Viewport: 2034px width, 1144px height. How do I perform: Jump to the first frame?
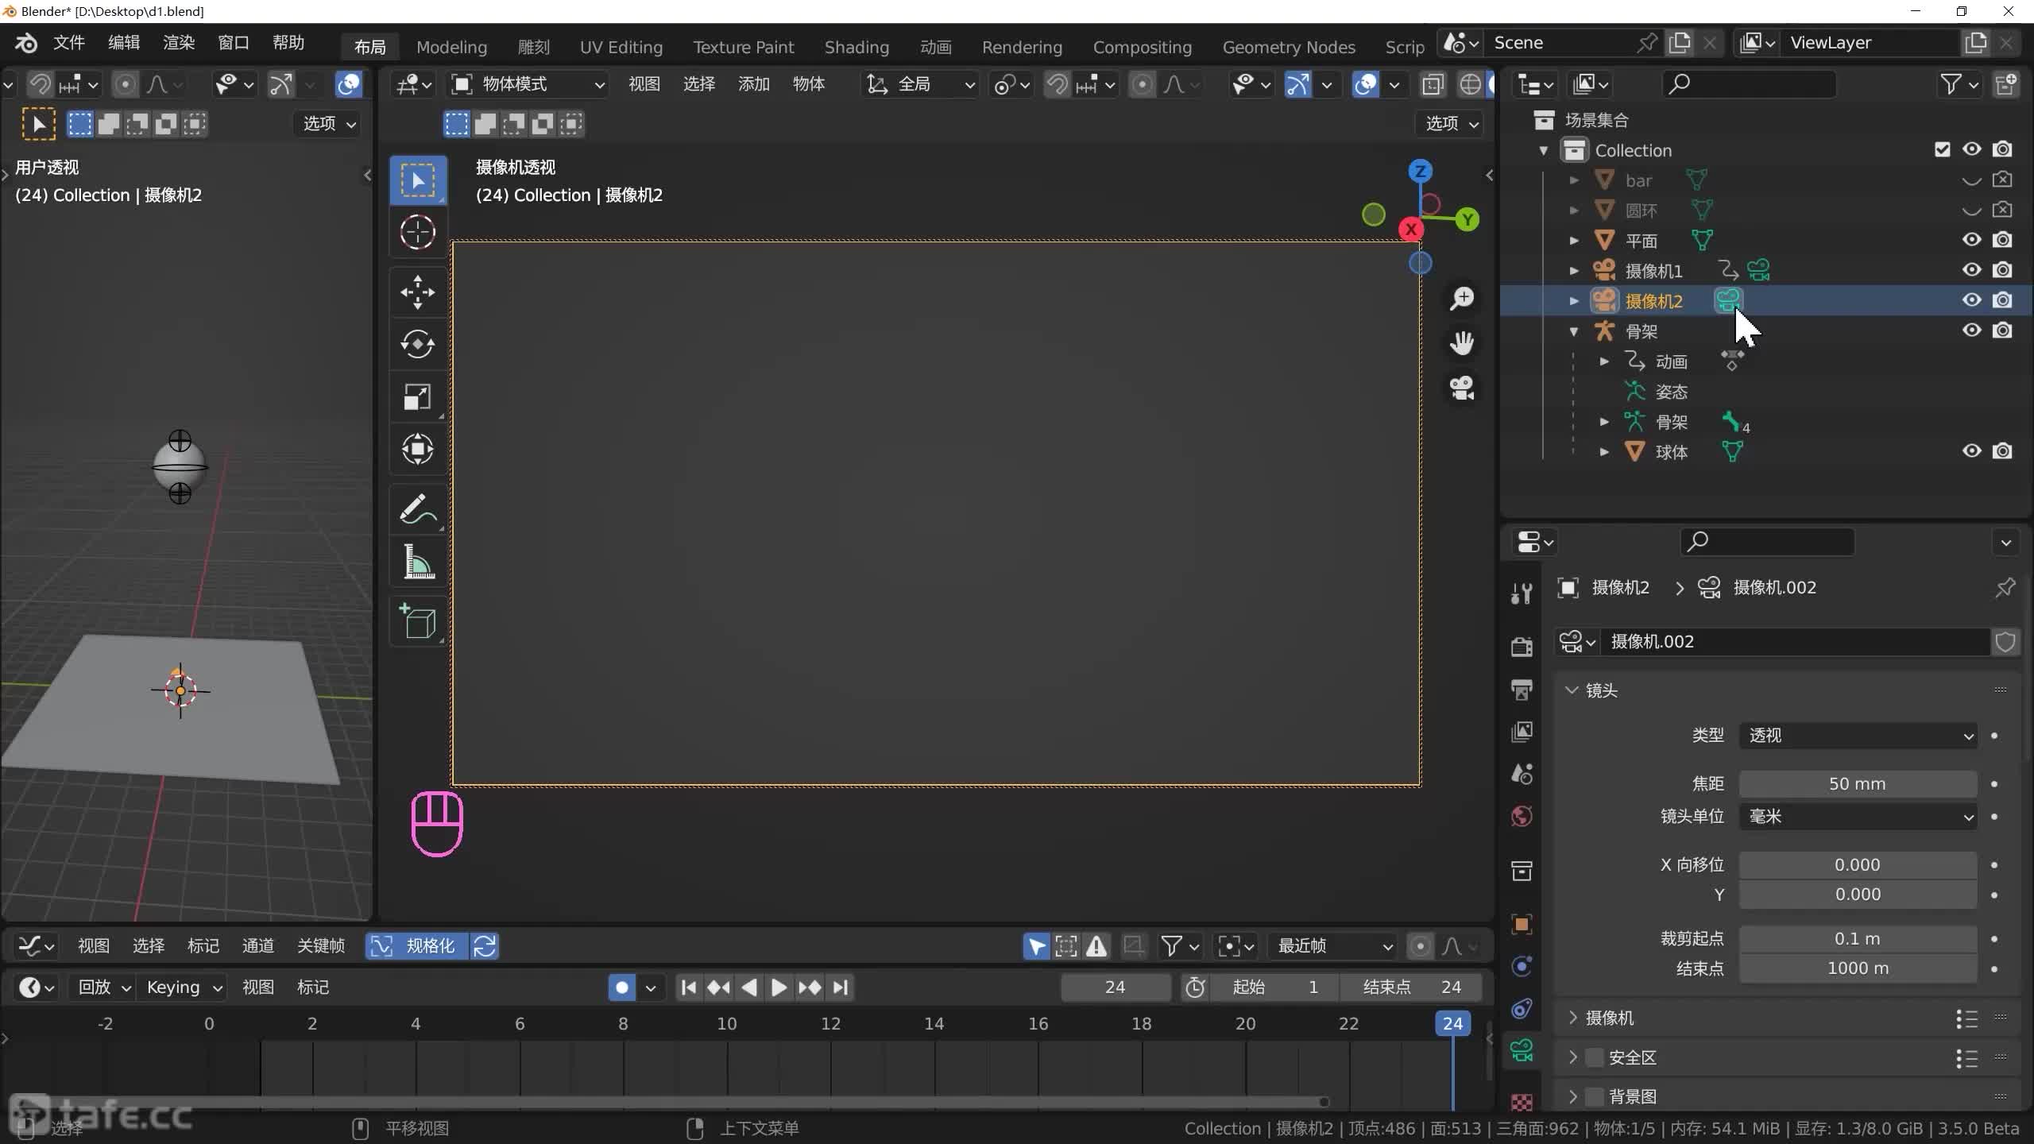(x=689, y=987)
